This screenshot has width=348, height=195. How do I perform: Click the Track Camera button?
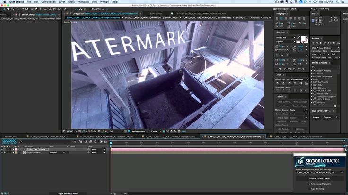pos(283,101)
